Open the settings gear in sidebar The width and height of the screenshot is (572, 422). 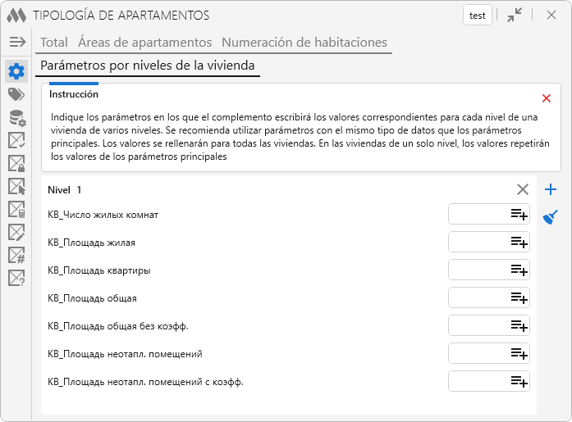[x=16, y=71]
